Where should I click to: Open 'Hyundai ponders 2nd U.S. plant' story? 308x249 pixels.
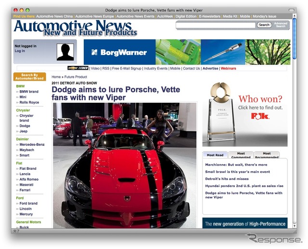[244, 186]
